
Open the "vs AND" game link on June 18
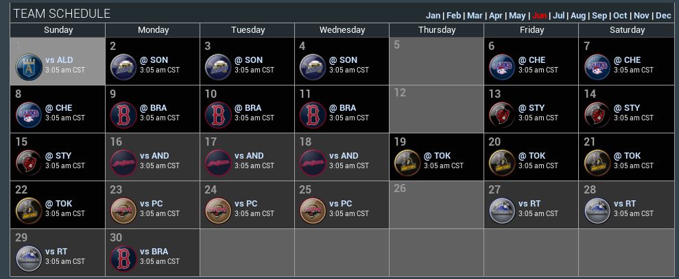point(344,156)
